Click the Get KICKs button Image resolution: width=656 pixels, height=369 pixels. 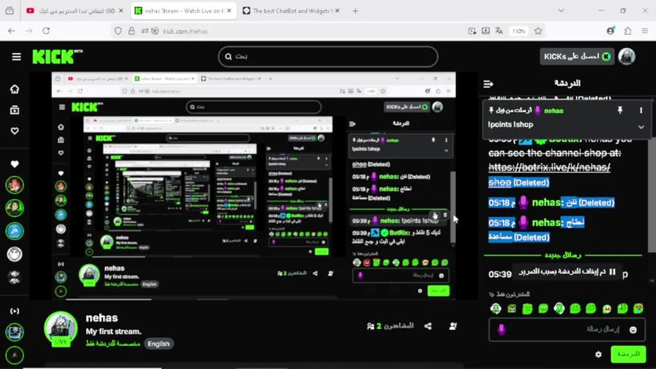click(x=576, y=56)
